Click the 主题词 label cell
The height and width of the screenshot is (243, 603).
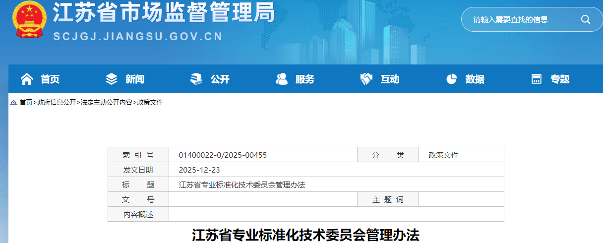tap(388, 199)
